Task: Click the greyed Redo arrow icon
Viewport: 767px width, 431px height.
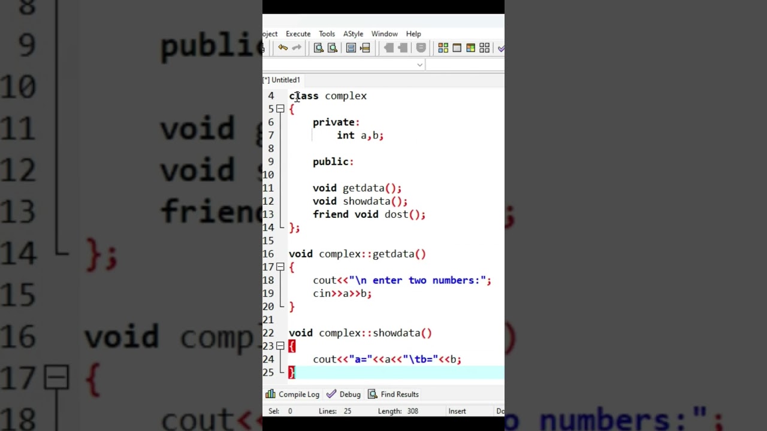Action: pos(297,48)
